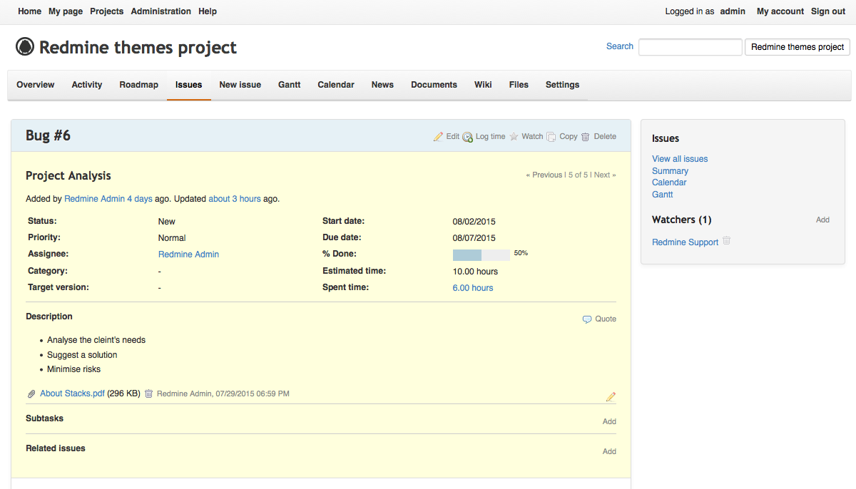Click Home in the top menu

30,11
